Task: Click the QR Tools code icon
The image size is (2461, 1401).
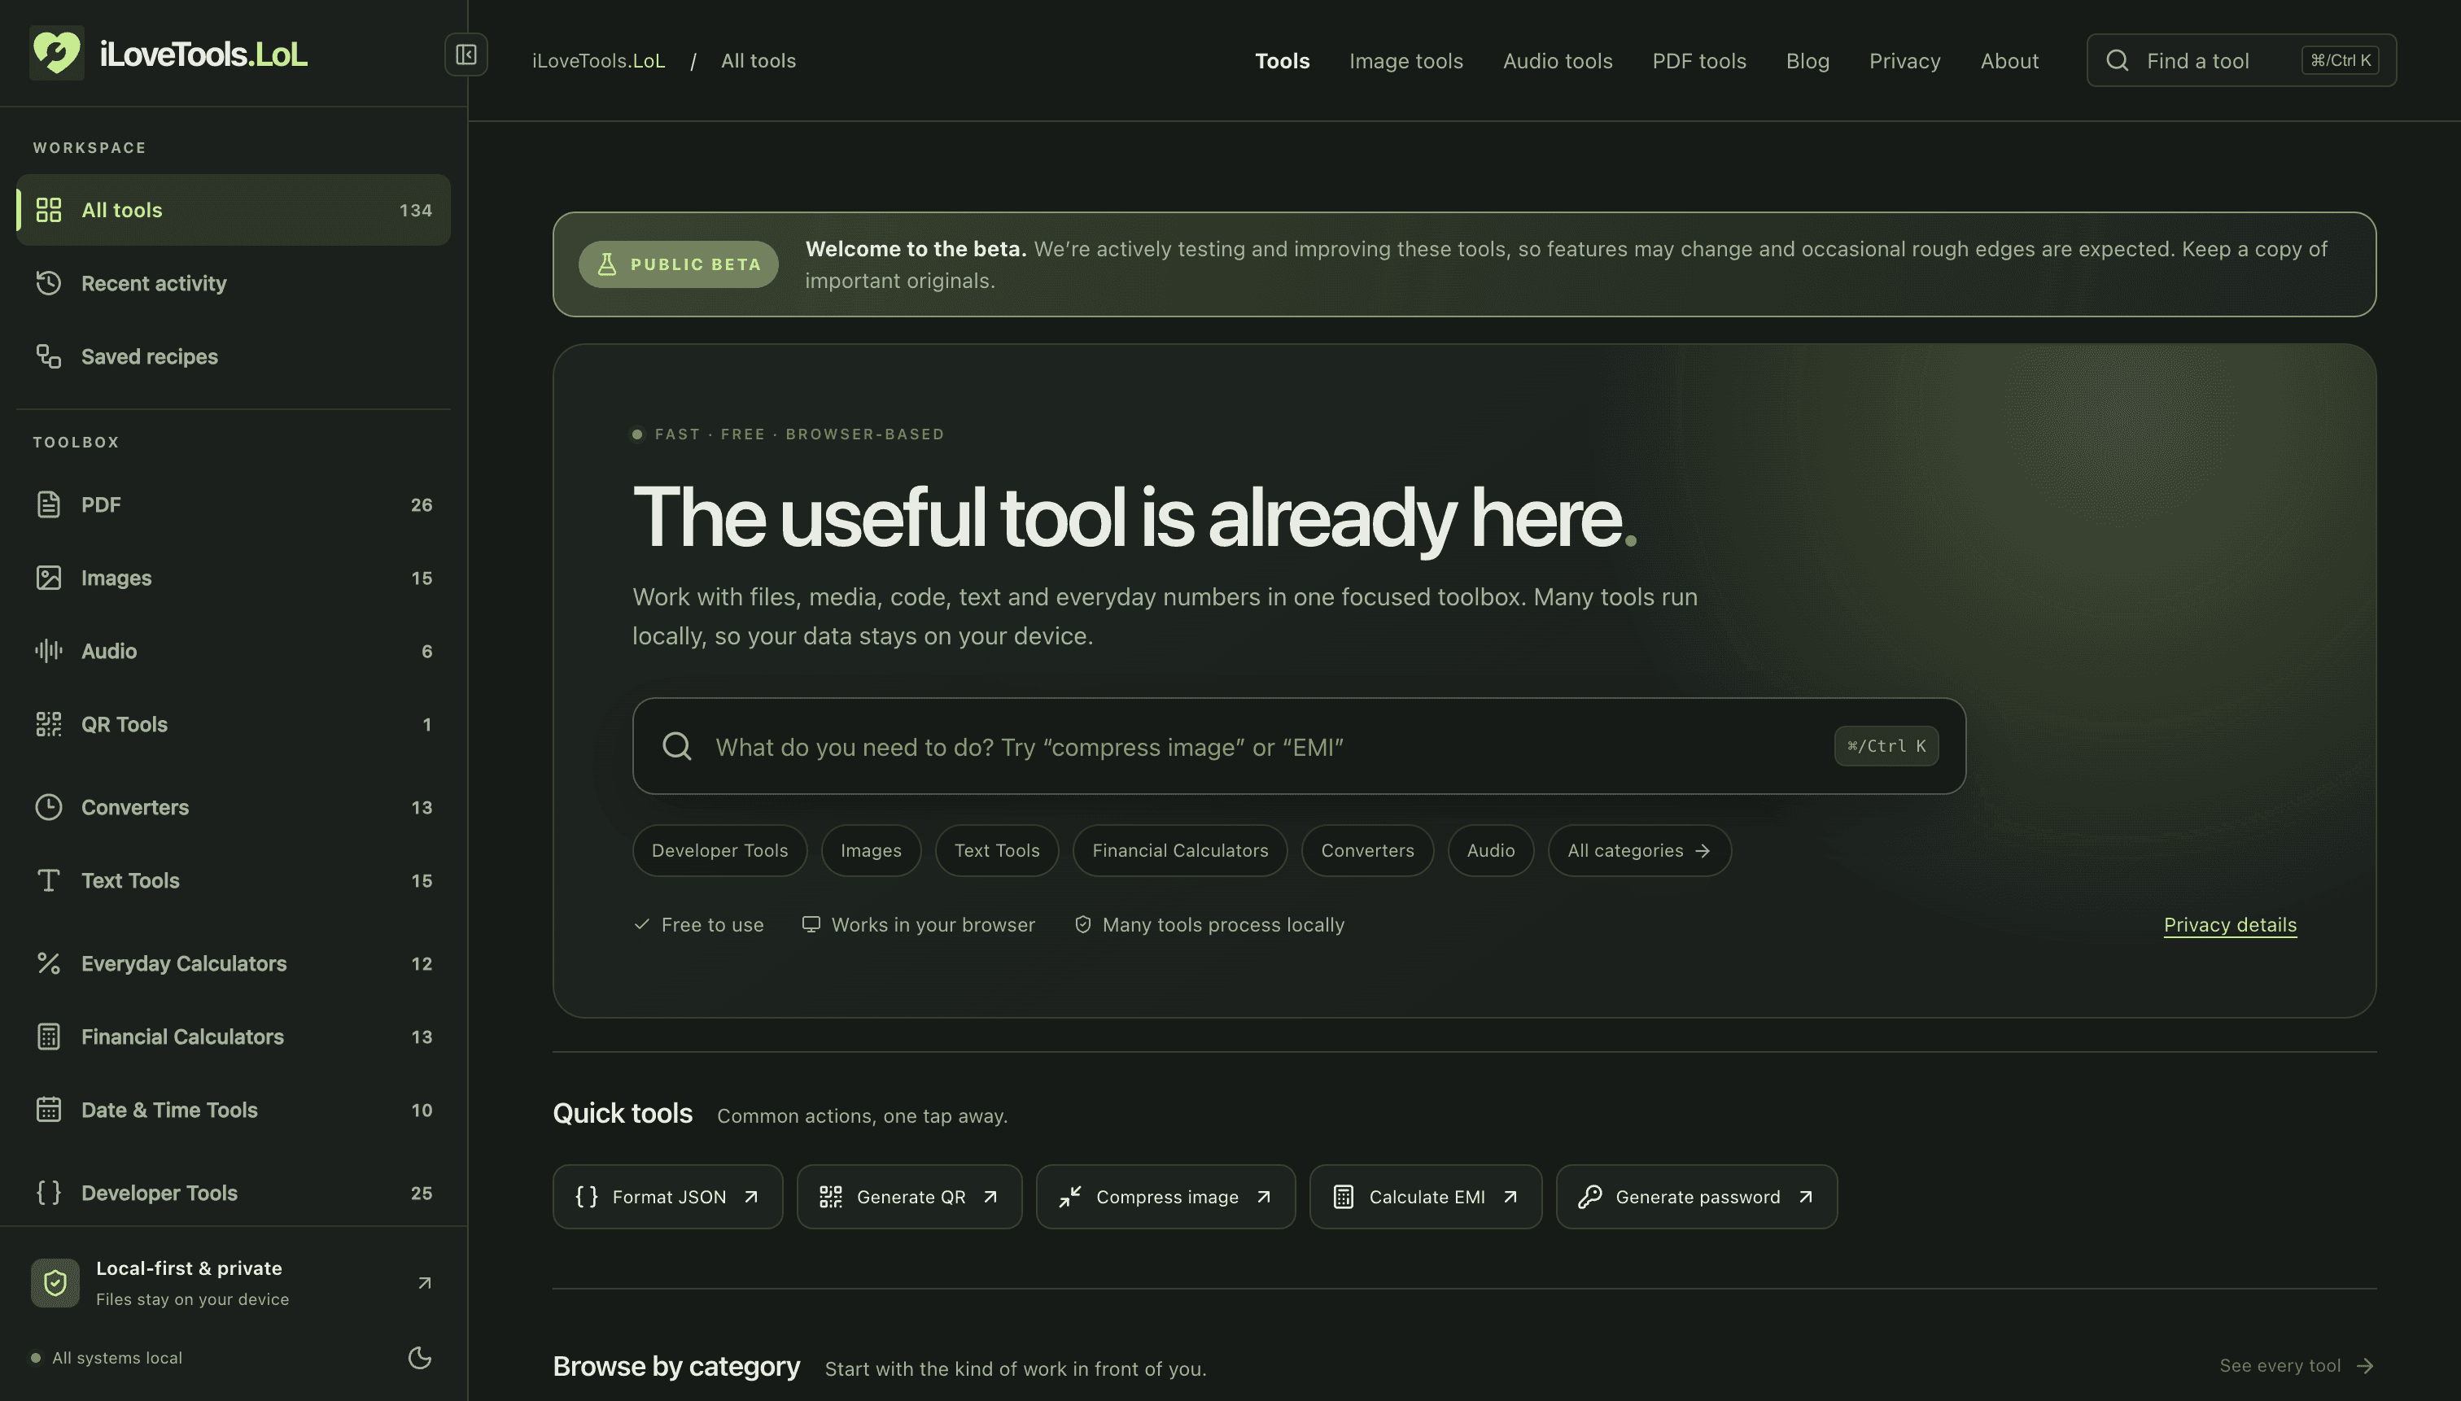Action: [x=49, y=723]
